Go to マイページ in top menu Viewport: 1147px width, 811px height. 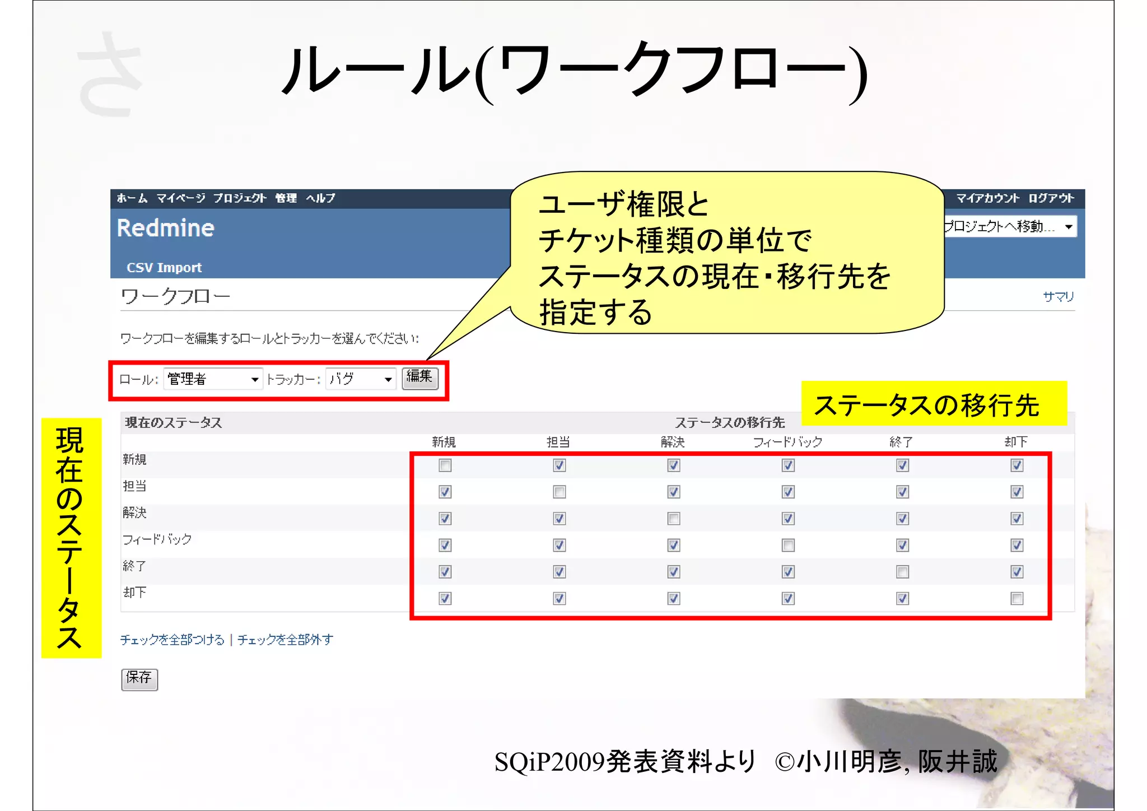point(180,198)
